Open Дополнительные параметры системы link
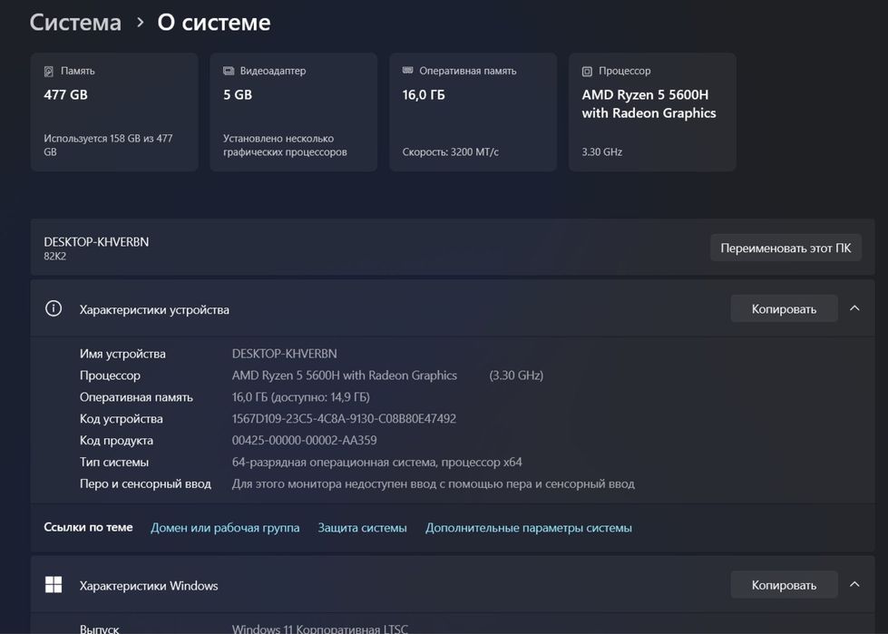The image size is (888, 634). coord(529,528)
